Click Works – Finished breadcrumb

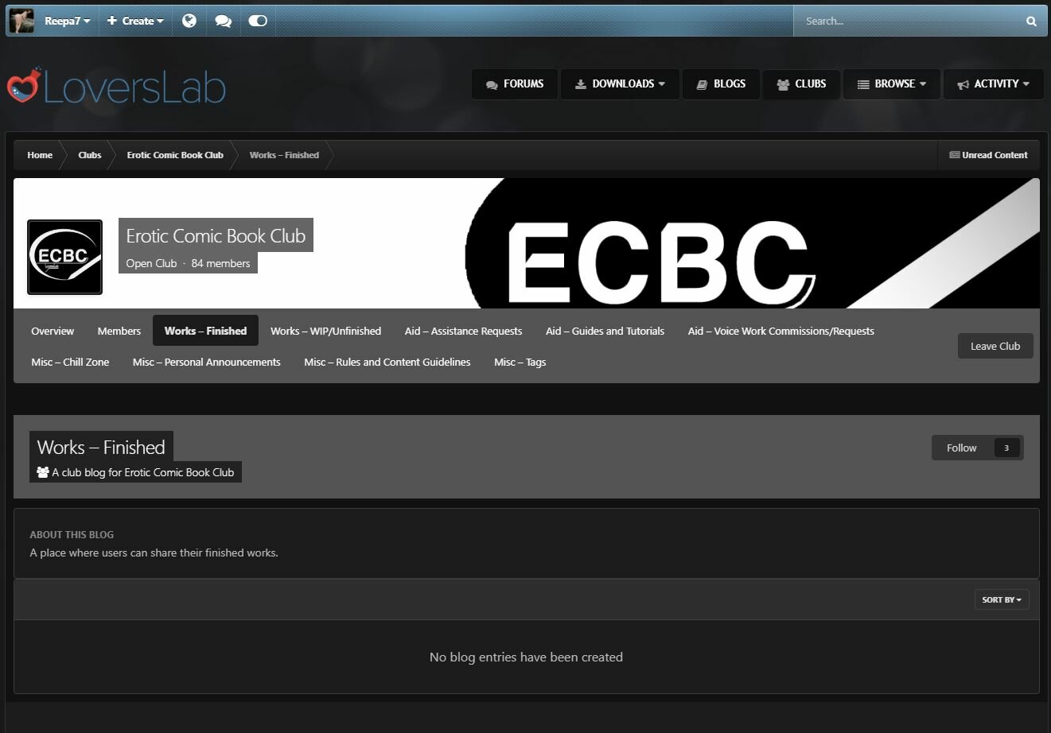(284, 155)
